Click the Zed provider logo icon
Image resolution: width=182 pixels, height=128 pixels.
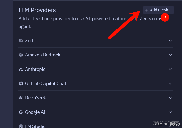(21, 41)
